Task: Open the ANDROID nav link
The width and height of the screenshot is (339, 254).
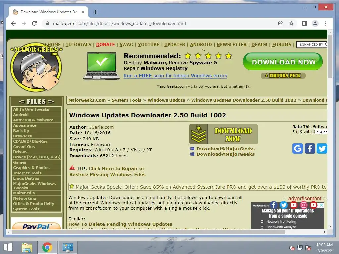Action: click(201, 45)
